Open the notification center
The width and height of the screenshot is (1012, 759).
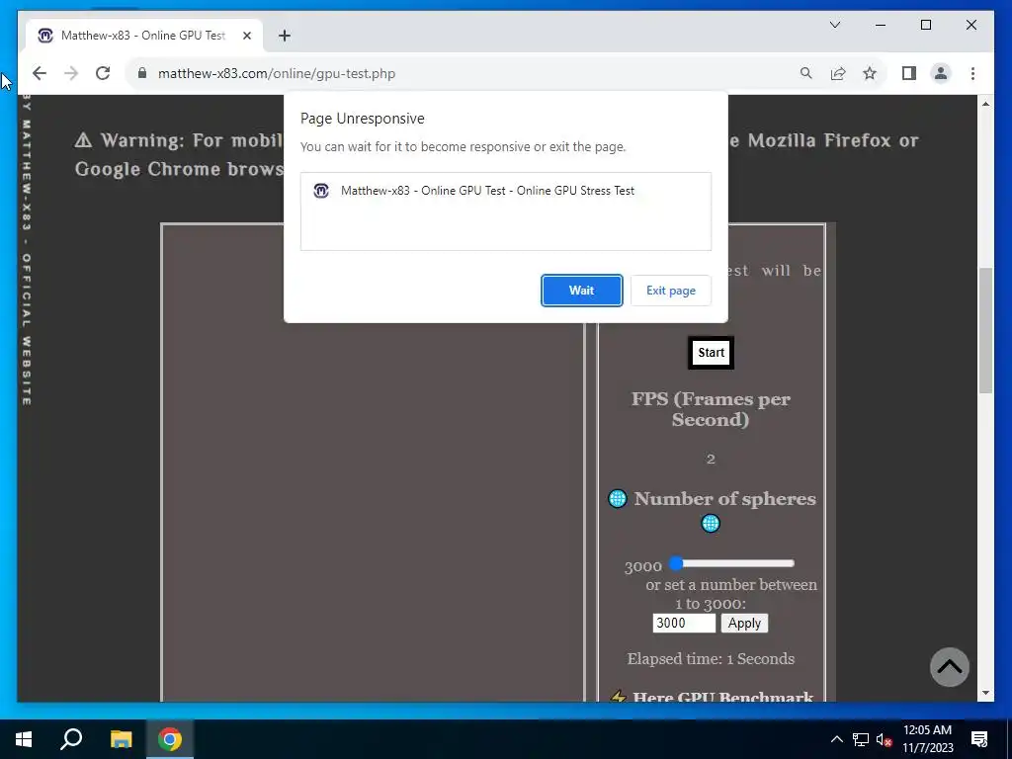click(x=979, y=739)
